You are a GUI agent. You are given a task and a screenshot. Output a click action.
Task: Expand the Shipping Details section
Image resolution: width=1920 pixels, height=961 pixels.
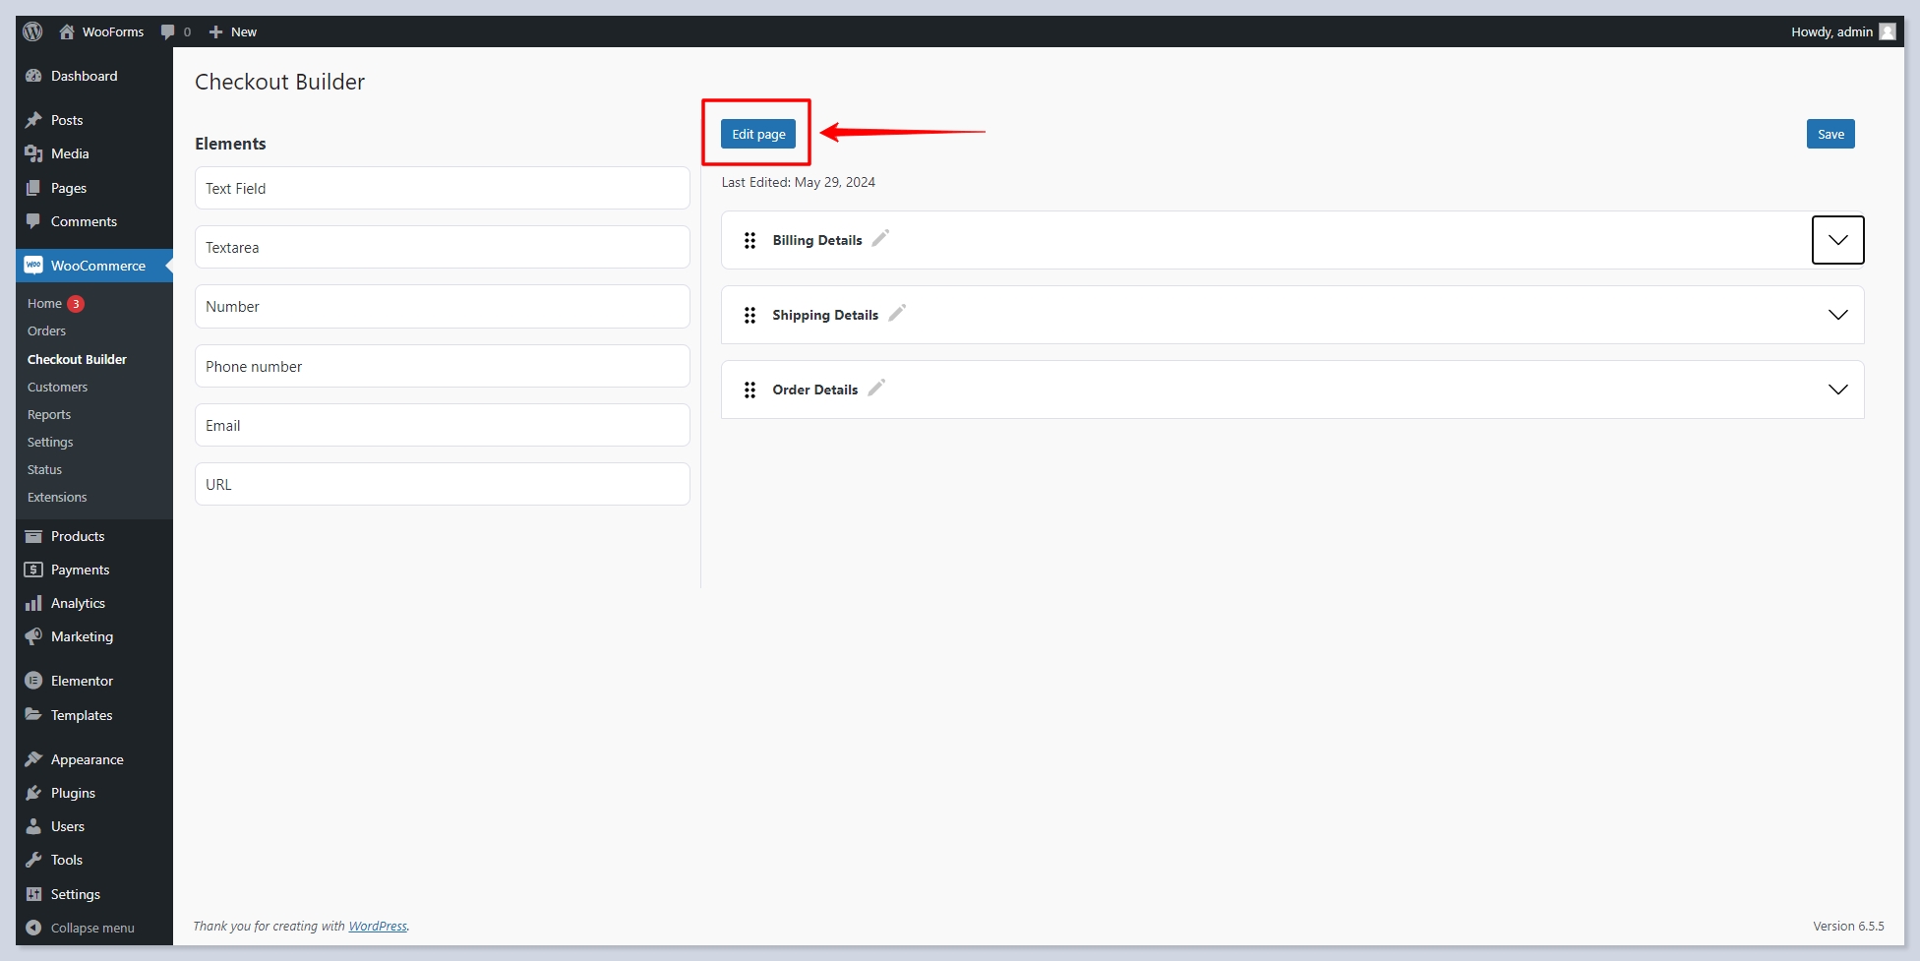[x=1837, y=315]
